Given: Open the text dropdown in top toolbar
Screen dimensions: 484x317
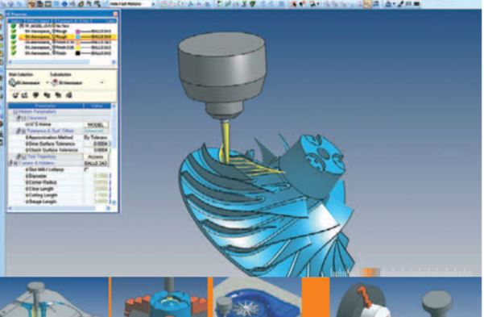Looking at the screenshot, I should click(x=153, y=4).
